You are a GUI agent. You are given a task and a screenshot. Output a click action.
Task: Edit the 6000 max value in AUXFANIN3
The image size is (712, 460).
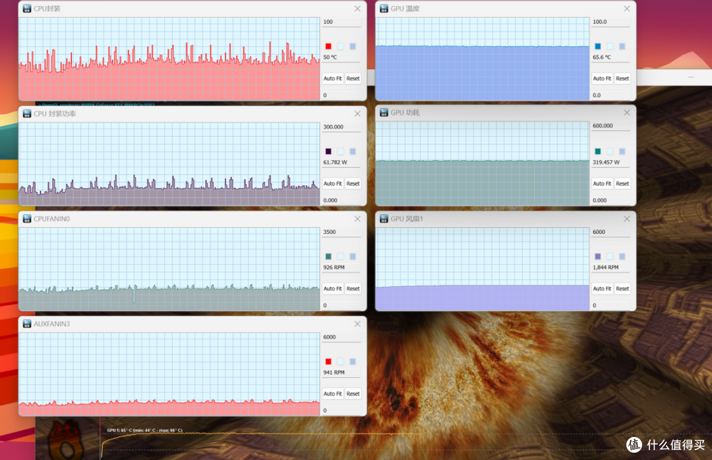point(341,337)
